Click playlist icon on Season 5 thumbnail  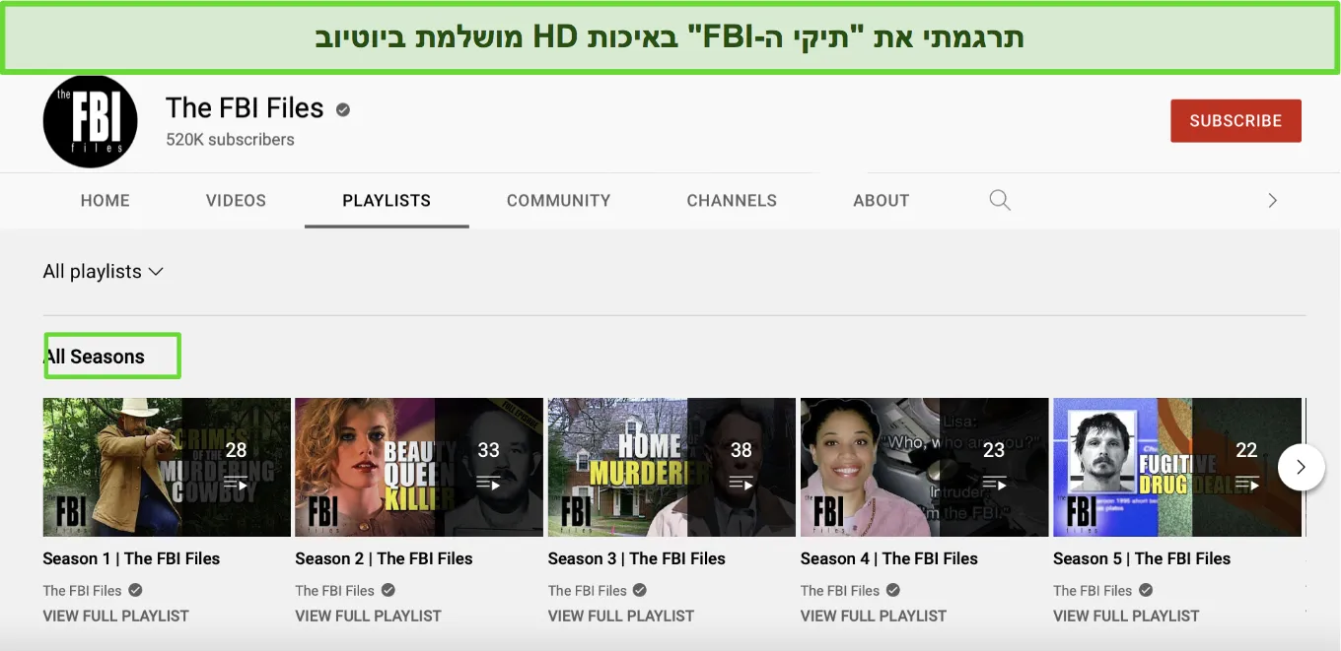(1246, 484)
